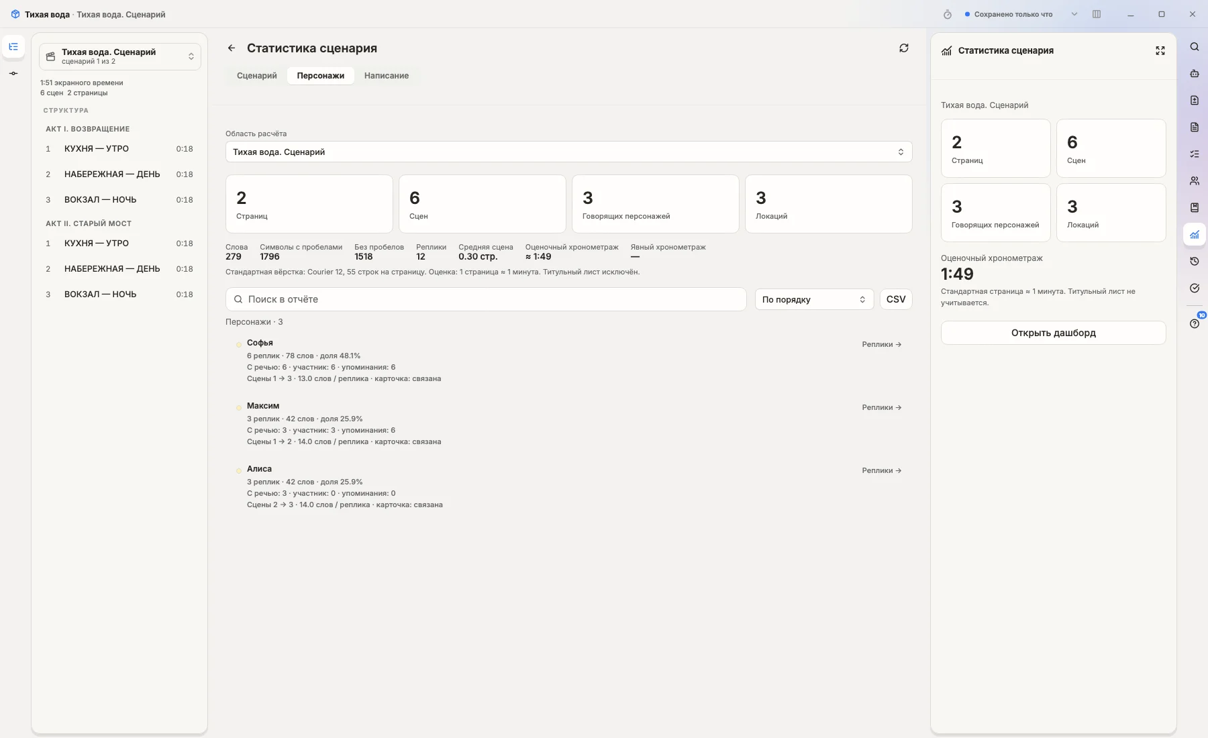Select КУХНЯ — УТРО scene in Акт I

click(x=119, y=149)
